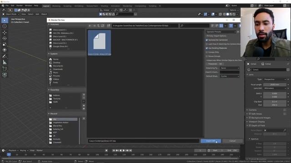
Task: Adjust the Clip Start value field
Action: (275, 101)
